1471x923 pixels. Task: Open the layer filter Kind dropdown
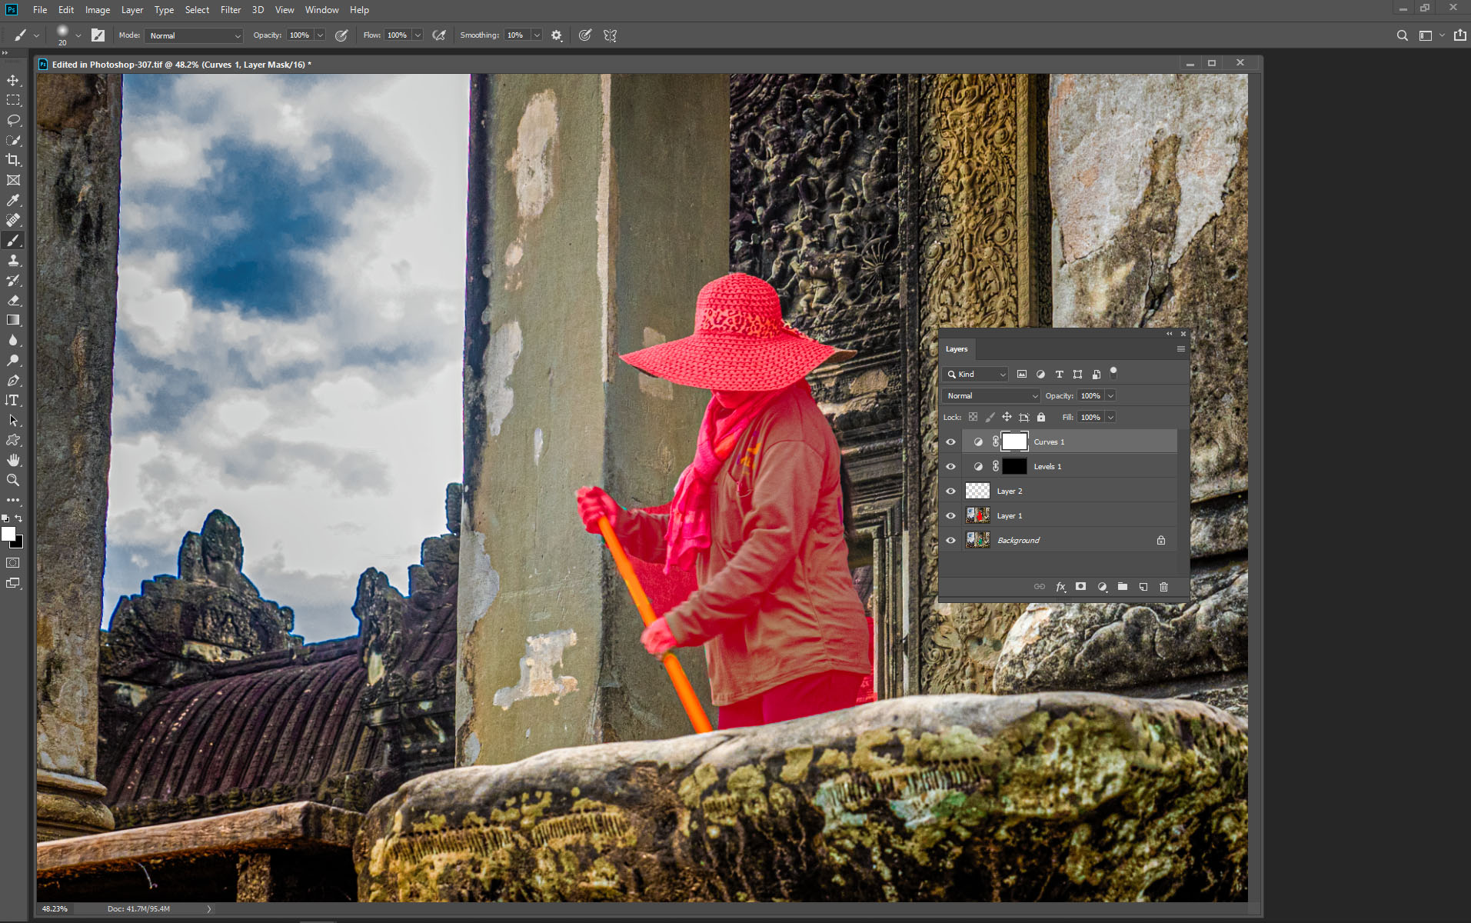click(975, 374)
